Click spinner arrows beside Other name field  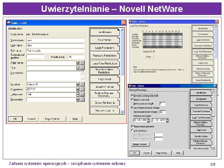click(x=78, y=63)
